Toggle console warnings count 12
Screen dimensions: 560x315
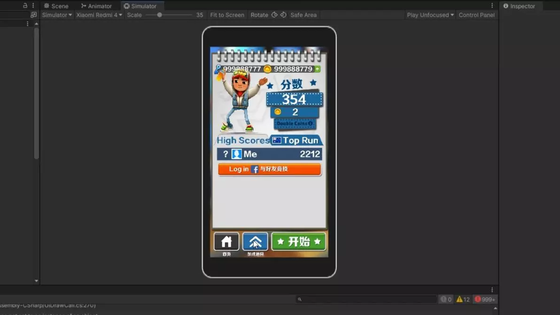pyautogui.click(x=463, y=299)
